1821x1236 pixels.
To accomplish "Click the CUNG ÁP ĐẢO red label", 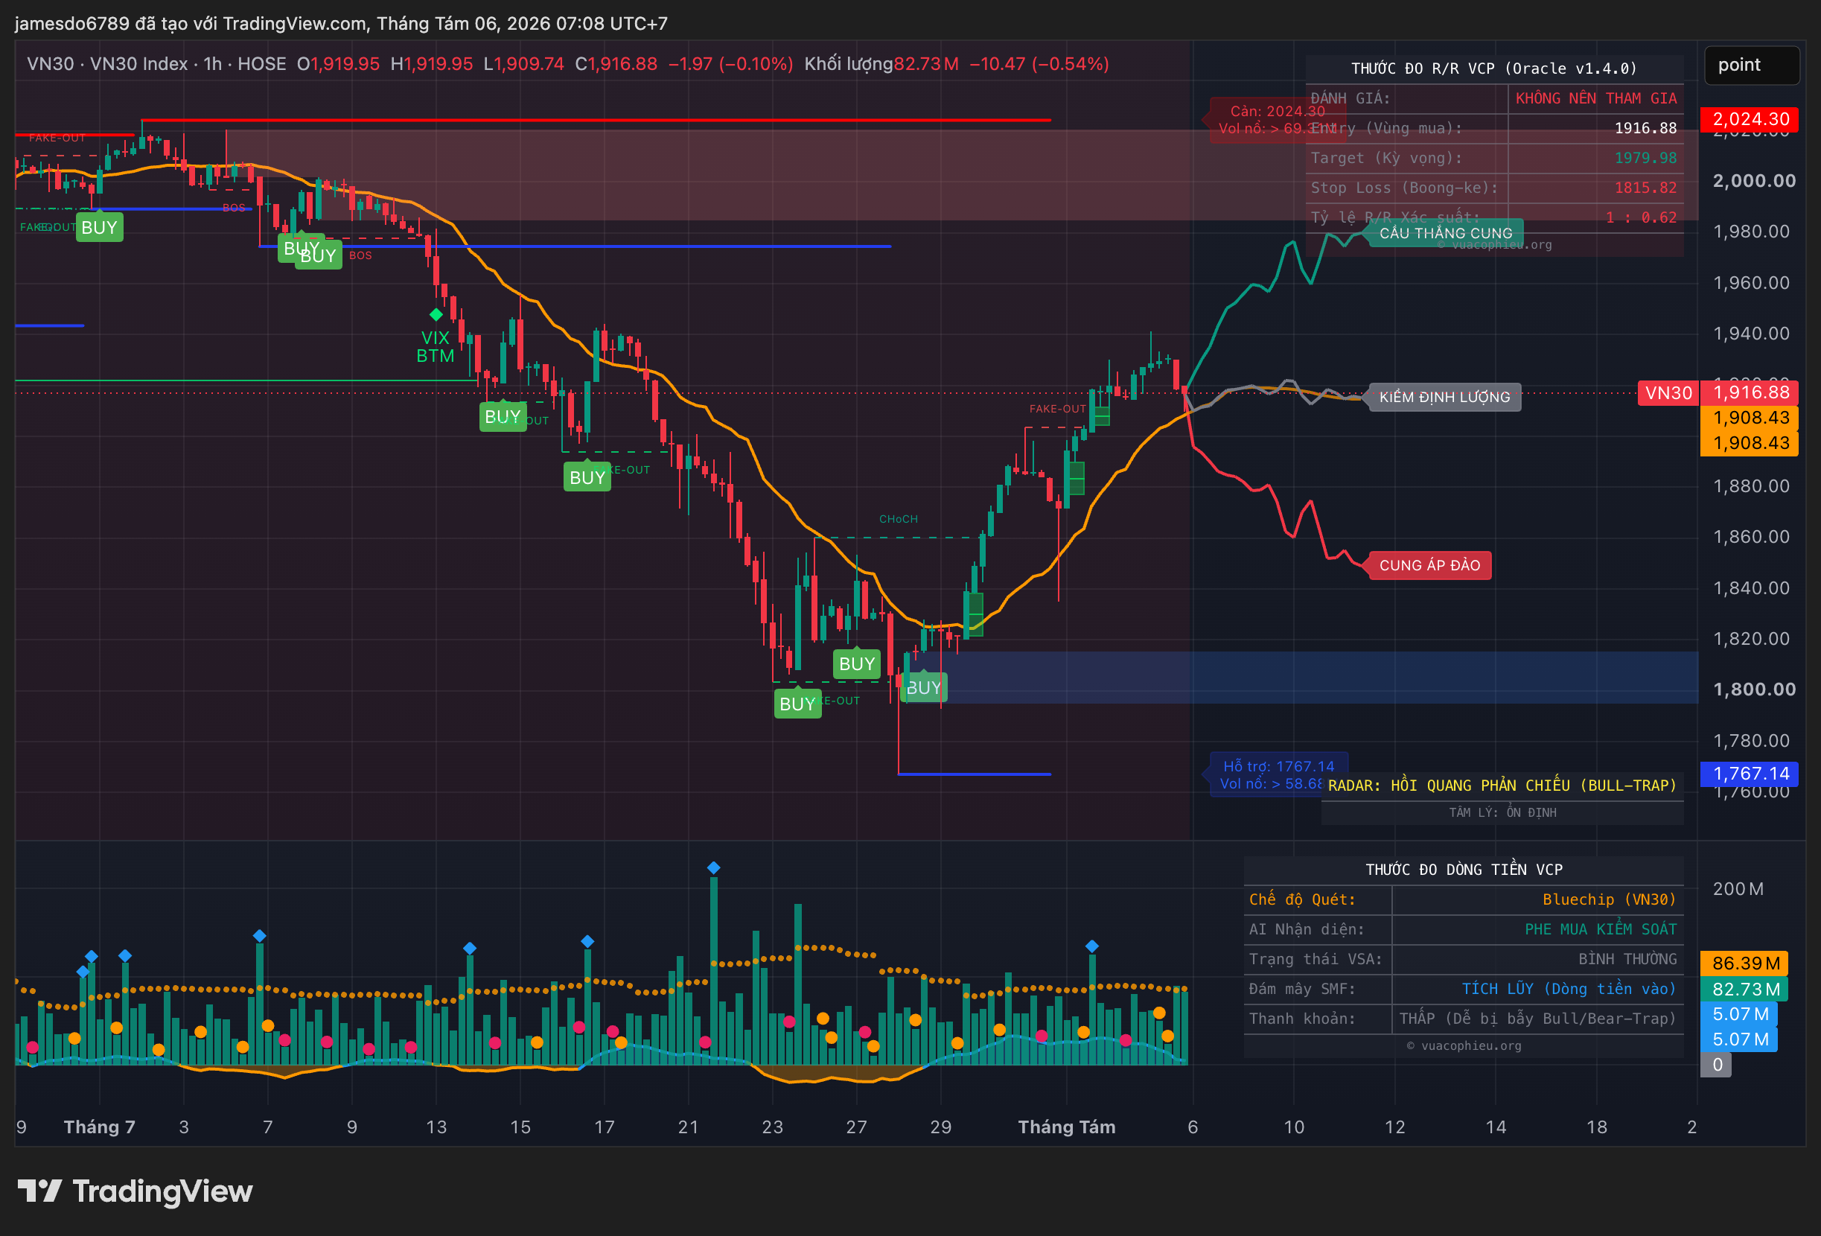I will (1429, 565).
